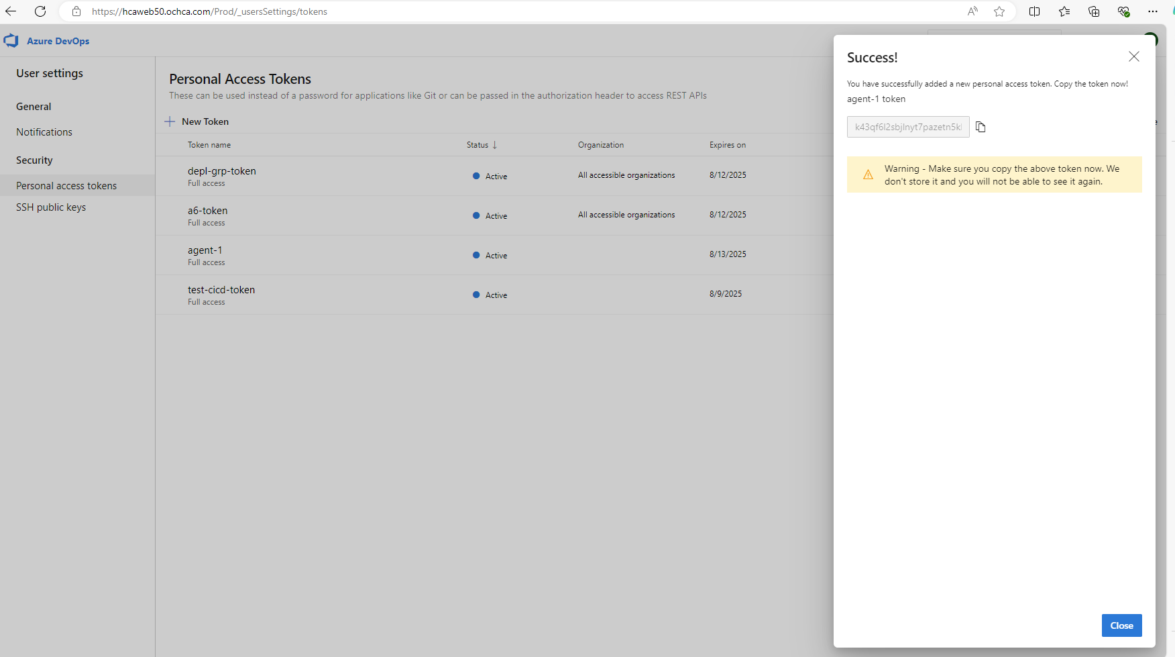Dismiss the Success panel with X
The width and height of the screenshot is (1175, 657).
[1134, 57]
